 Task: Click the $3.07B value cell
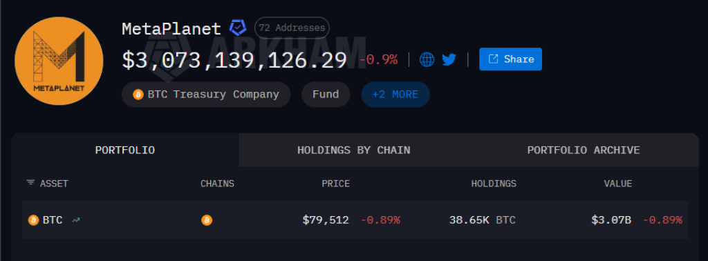(x=611, y=220)
